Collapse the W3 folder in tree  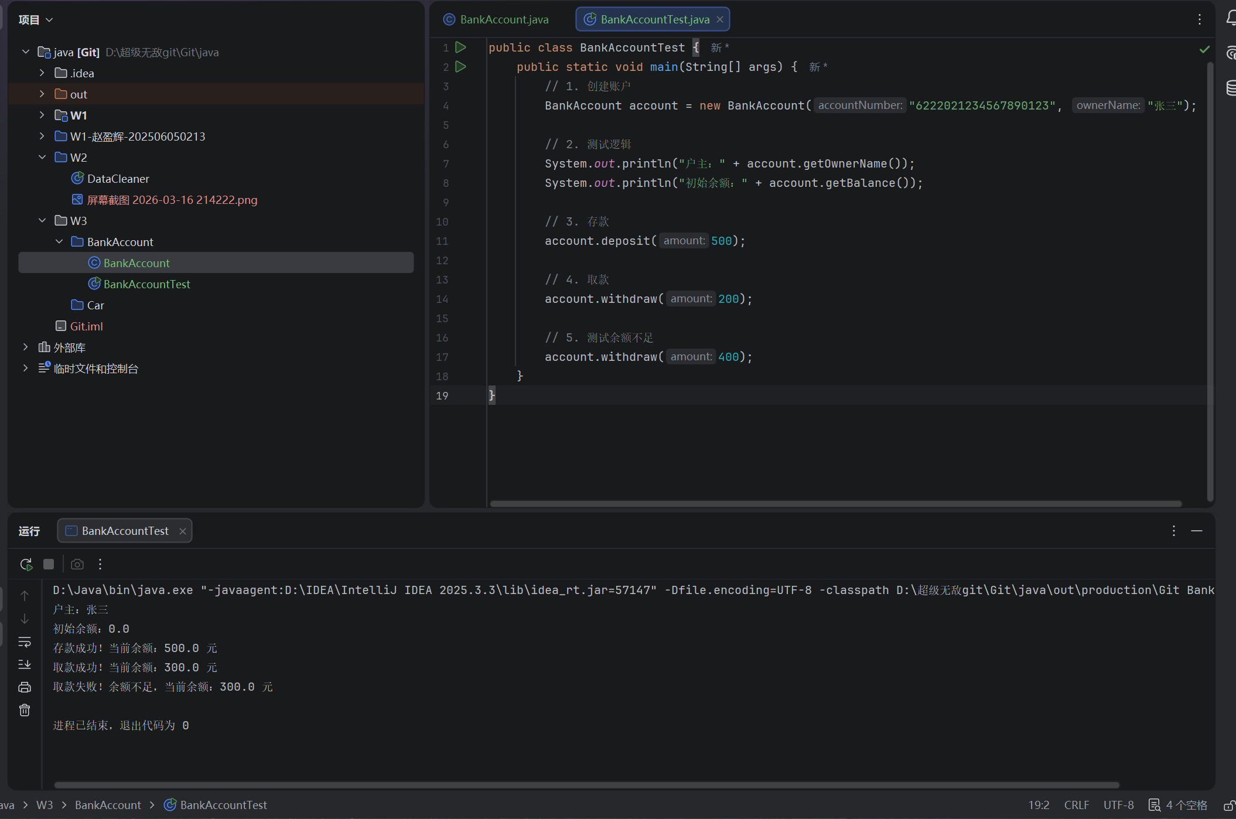click(x=42, y=221)
